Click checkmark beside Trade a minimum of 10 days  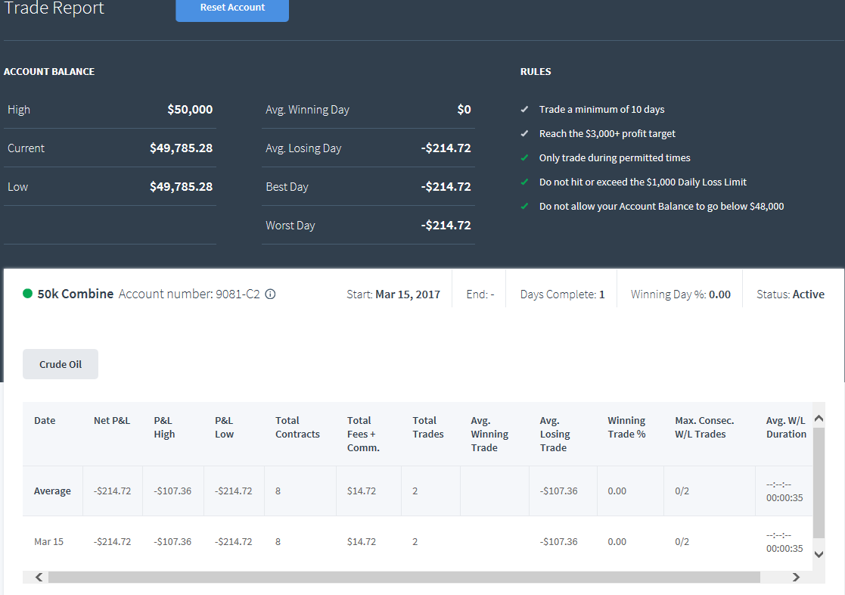tap(524, 109)
